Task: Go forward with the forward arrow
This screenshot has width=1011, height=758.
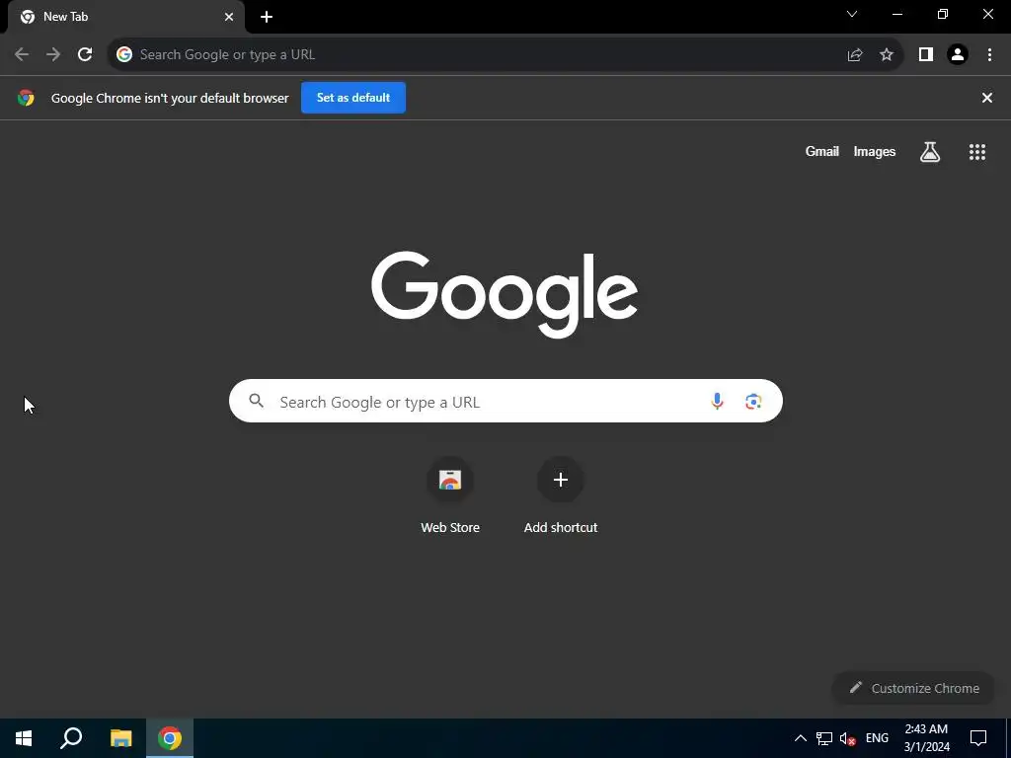Action: (x=53, y=55)
